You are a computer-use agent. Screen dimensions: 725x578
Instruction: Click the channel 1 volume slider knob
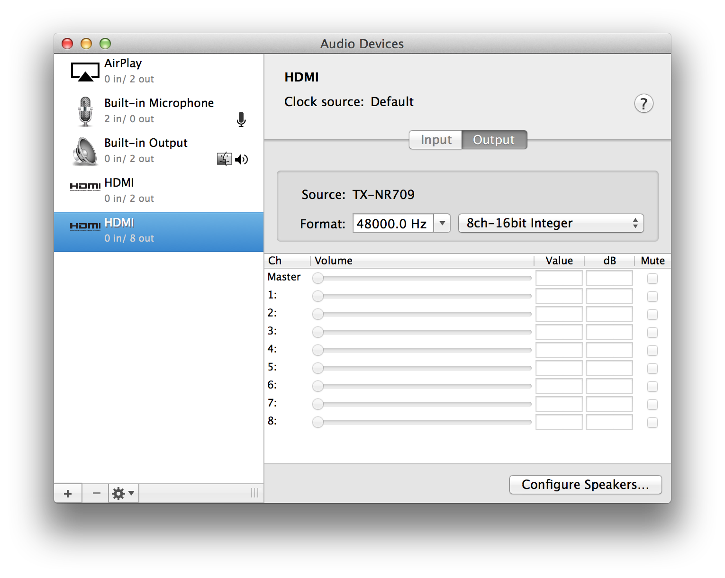pos(318,296)
